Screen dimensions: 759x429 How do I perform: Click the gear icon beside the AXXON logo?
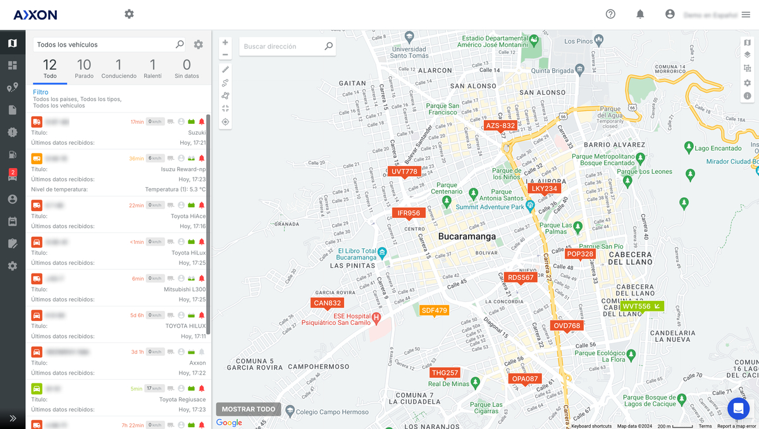click(129, 14)
